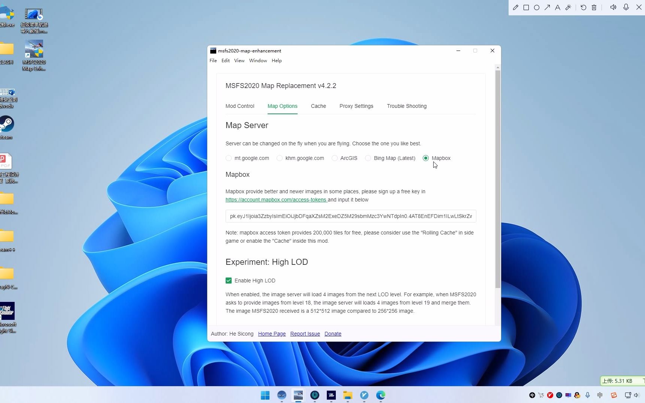Open the Microsoft Flight Simulator desktop icon
The image size is (645, 403).
click(7, 318)
